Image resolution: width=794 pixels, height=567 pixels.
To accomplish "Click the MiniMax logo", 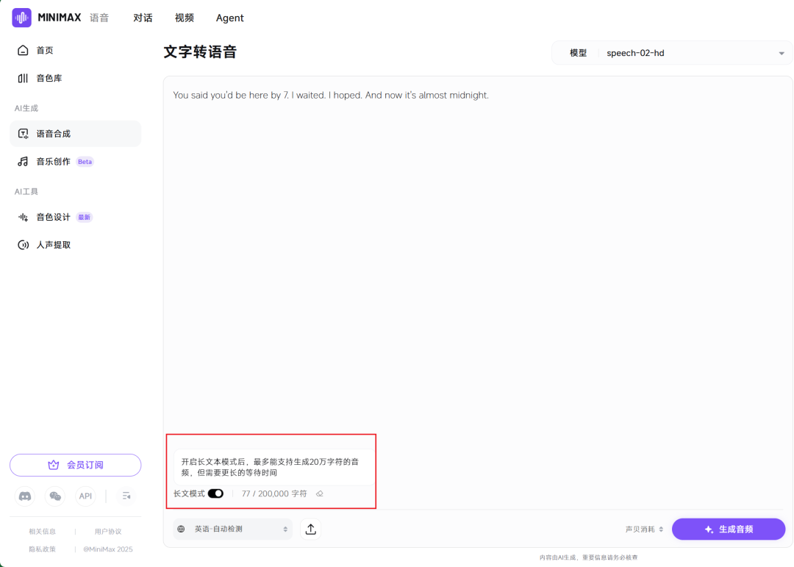I will tap(21, 17).
